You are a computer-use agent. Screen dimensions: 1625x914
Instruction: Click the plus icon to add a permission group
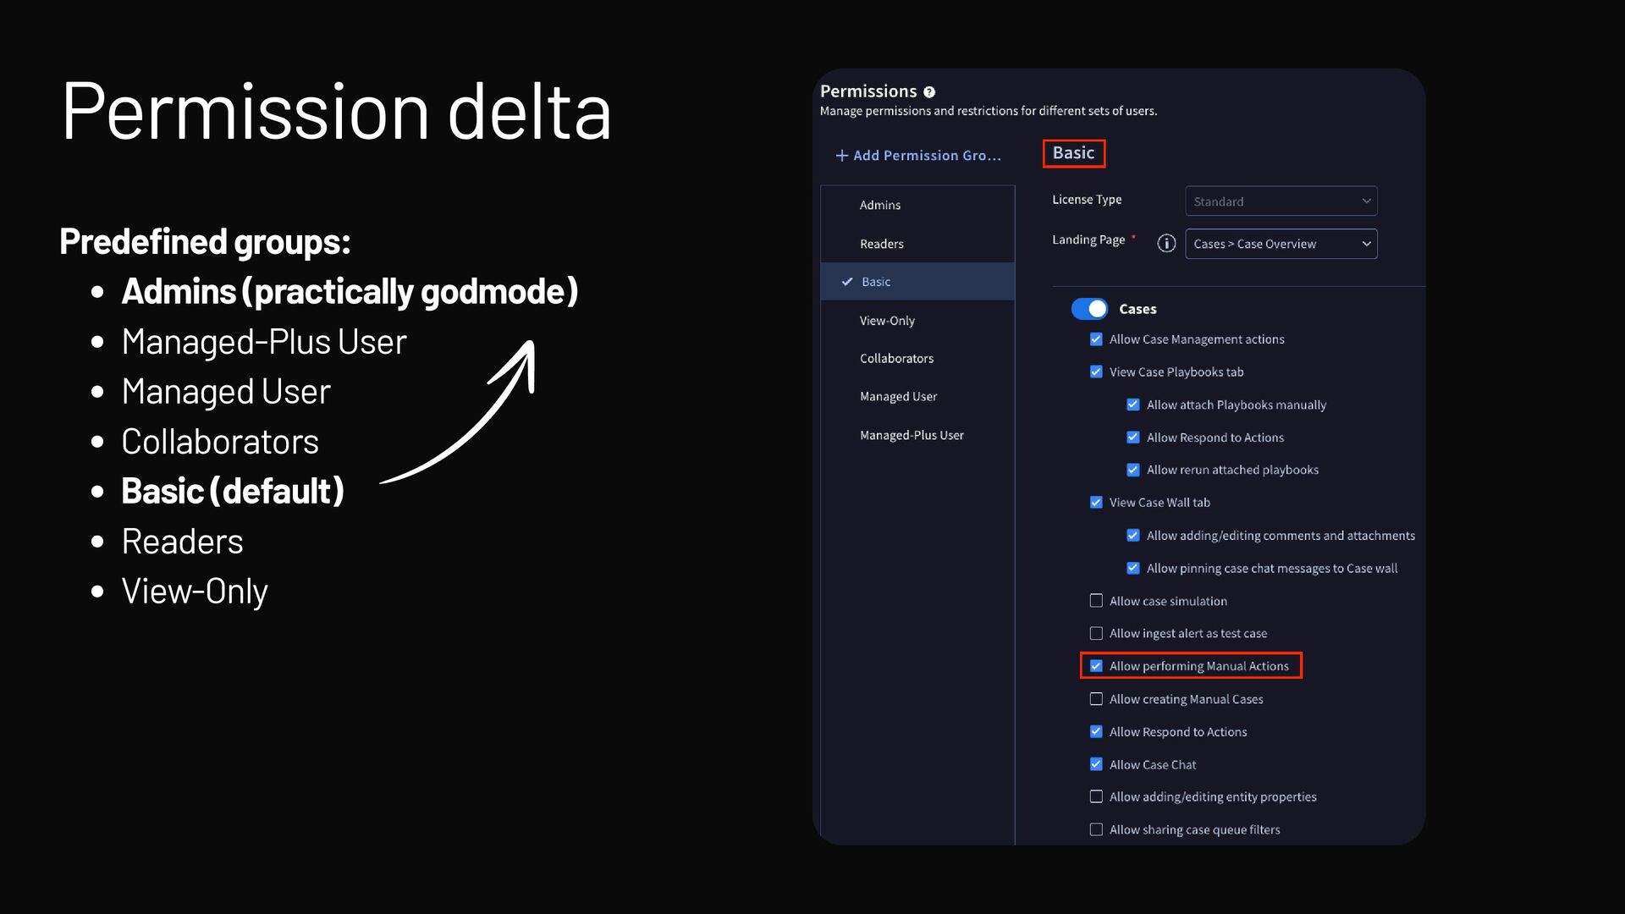click(x=841, y=156)
